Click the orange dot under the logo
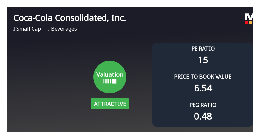This screenshot has height=132, width=253. [x=250, y=22]
